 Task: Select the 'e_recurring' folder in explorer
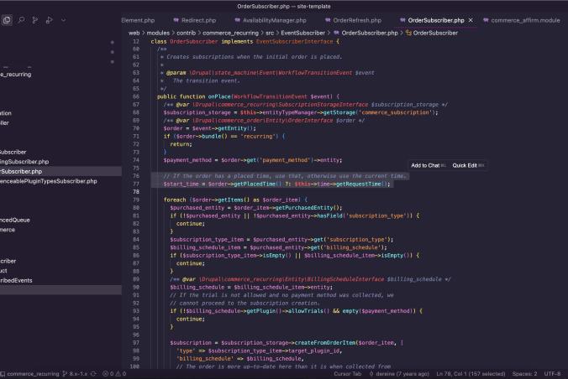click(16, 75)
